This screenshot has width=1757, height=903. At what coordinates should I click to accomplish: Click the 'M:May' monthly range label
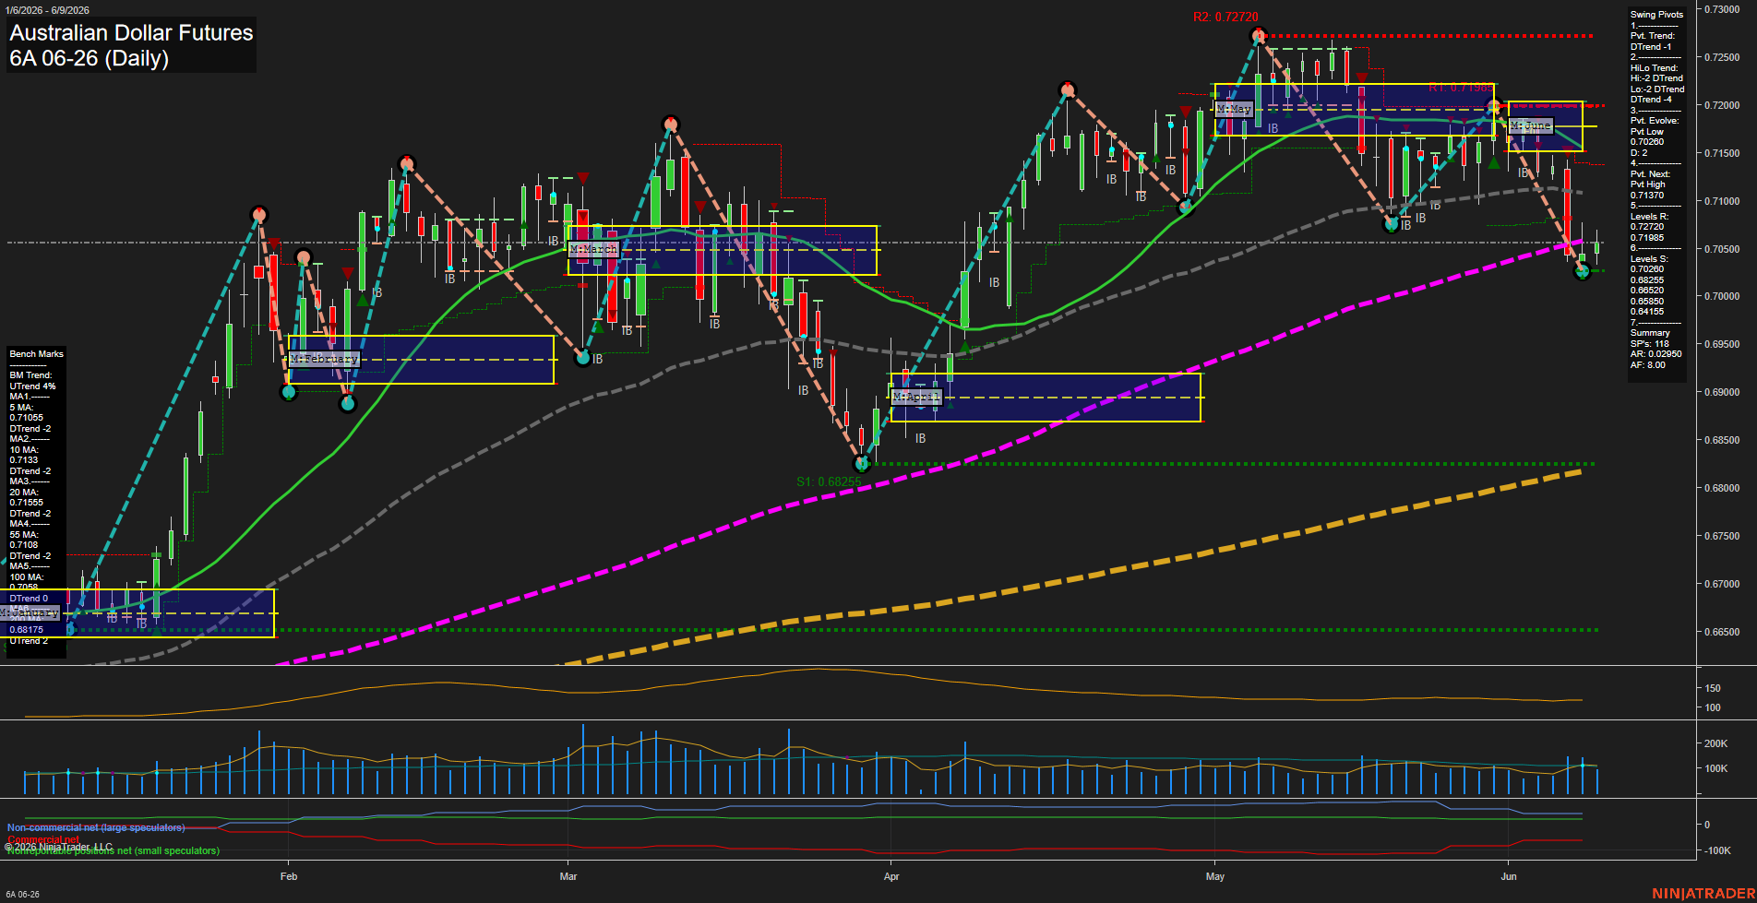[x=1234, y=109]
